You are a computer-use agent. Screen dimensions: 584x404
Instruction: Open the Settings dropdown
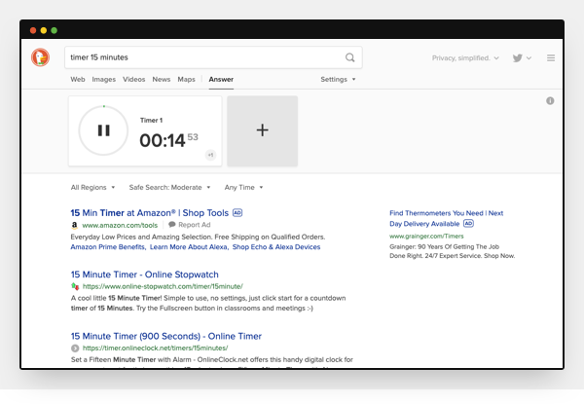tap(338, 79)
